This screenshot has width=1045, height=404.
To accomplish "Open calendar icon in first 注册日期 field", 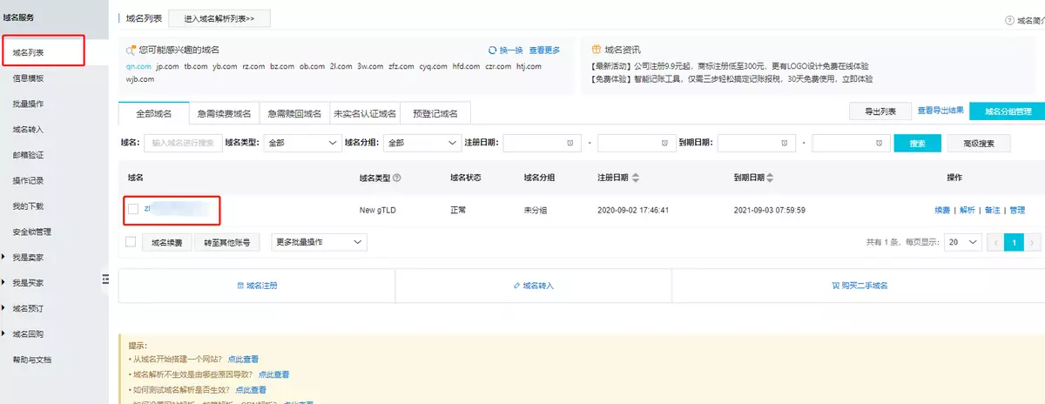I will click(570, 143).
